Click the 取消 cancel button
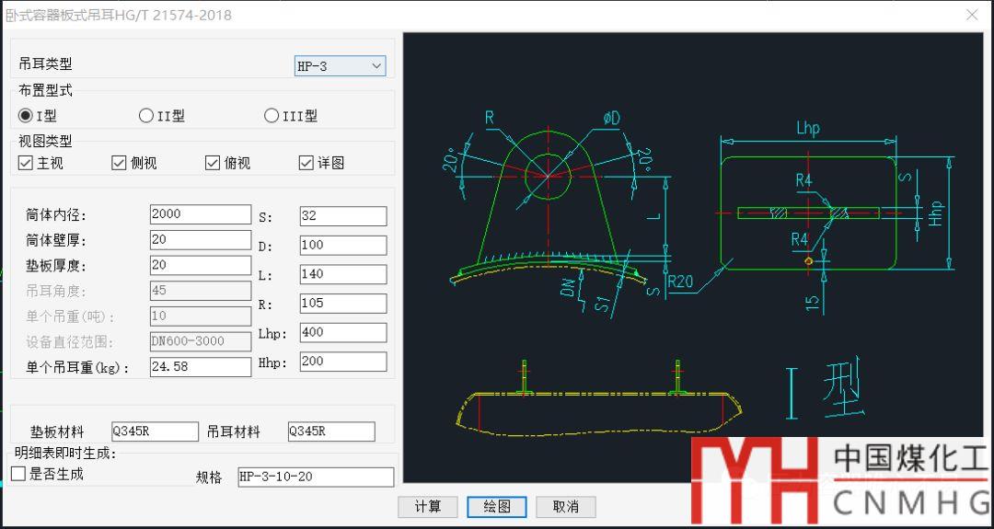This screenshot has height=529, width=994. pyautogui.click(x=565, y=507)
